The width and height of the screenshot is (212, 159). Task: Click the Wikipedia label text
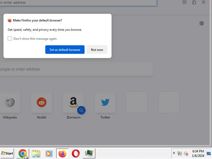[10, 117]
